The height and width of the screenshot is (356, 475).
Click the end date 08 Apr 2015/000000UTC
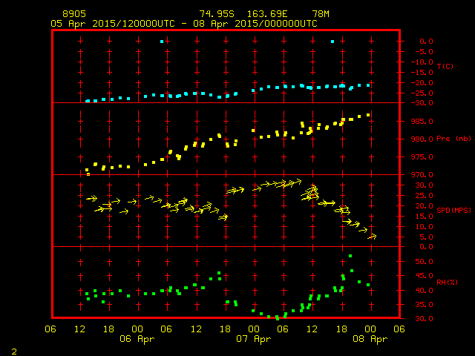[x=255, y=24]
